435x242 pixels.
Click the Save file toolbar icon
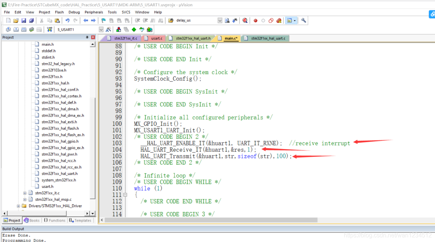[24, 21]
